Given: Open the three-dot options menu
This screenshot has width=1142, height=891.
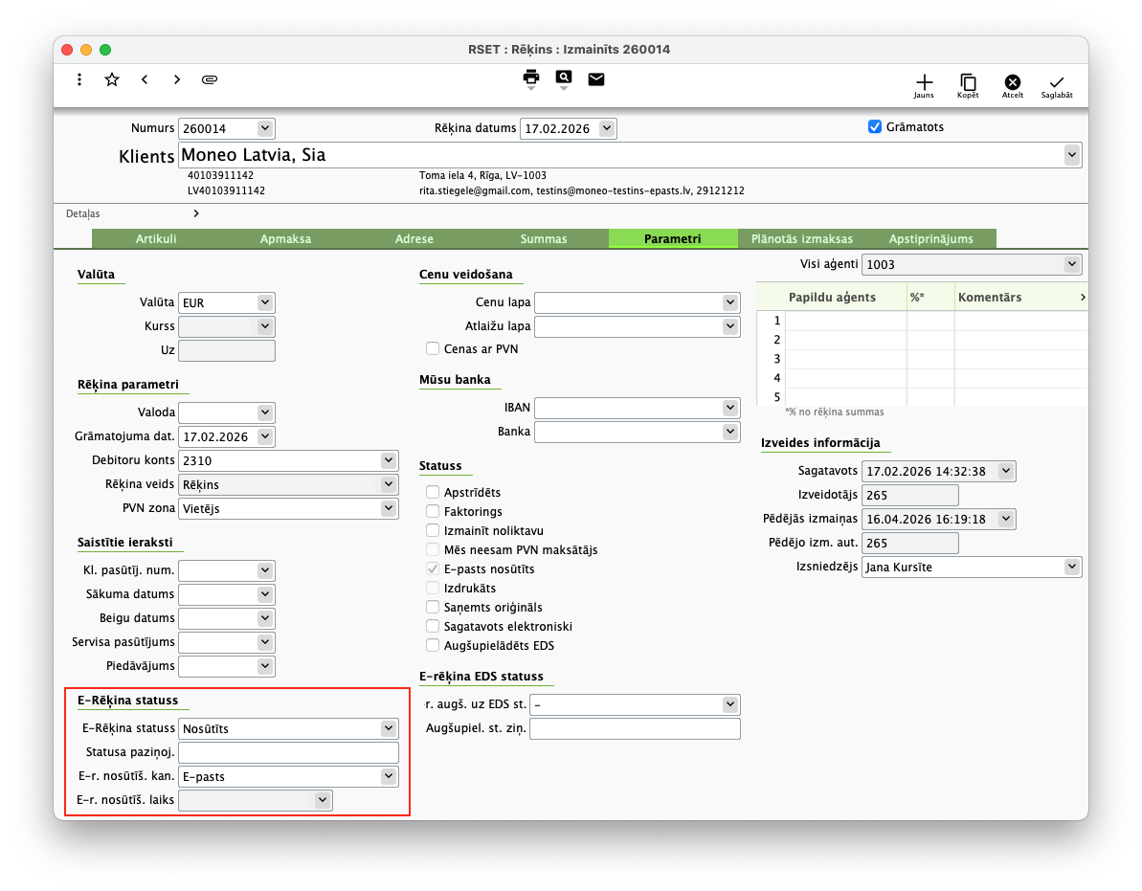Looking at the screenshot, I should [x=79, y=79].
